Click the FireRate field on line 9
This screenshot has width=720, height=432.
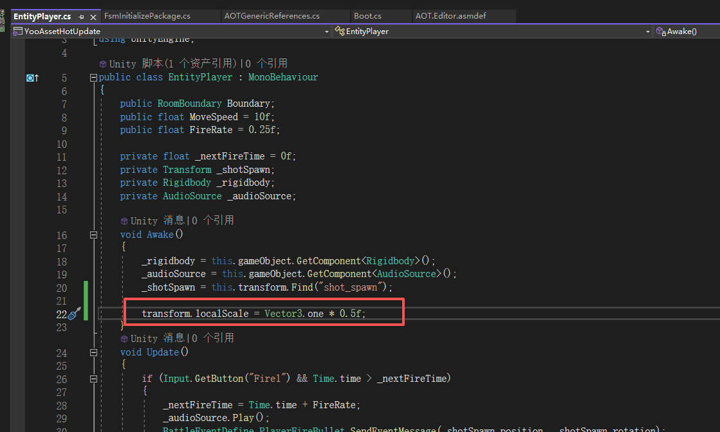point(211,130)
